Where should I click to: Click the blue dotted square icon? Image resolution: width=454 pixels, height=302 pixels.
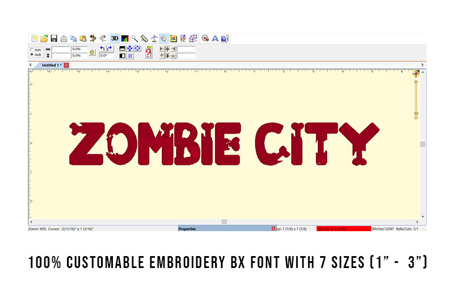click(137, 49)
